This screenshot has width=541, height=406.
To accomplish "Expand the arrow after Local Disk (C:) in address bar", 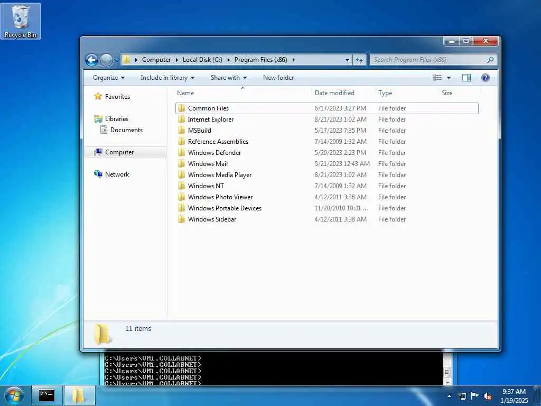I will [228, 60].
